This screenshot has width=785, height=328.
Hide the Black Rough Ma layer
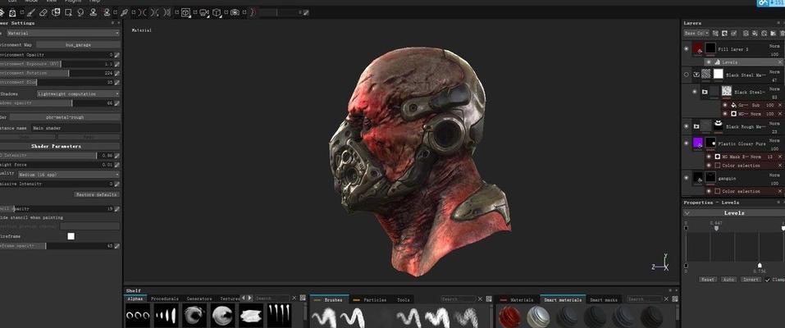click(687, 126)
